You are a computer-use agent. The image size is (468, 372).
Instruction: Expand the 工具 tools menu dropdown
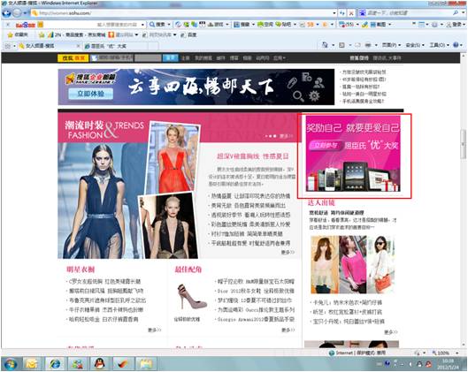(439, 45)
